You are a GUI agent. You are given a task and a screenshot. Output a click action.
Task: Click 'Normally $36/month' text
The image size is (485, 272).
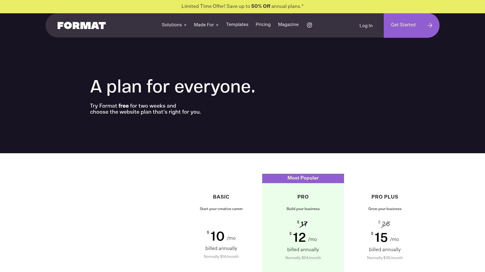(x=385, y=258)
